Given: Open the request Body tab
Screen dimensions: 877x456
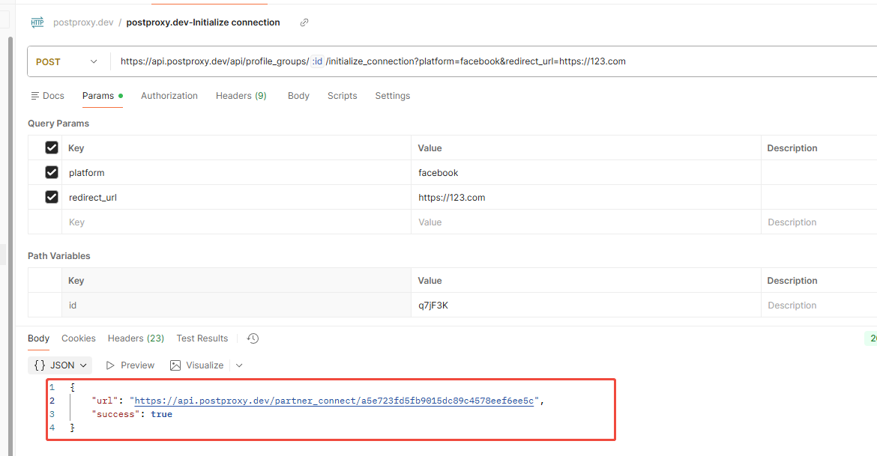Looking at the screenshot, I should 298,96.
